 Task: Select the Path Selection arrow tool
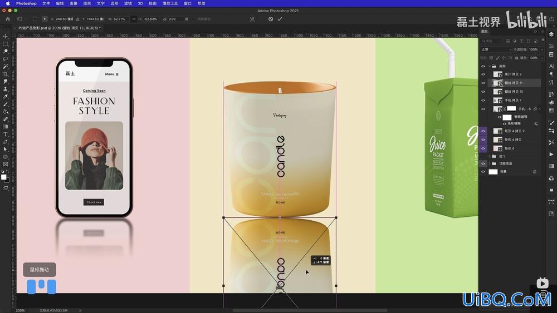(x=6, y=149)
